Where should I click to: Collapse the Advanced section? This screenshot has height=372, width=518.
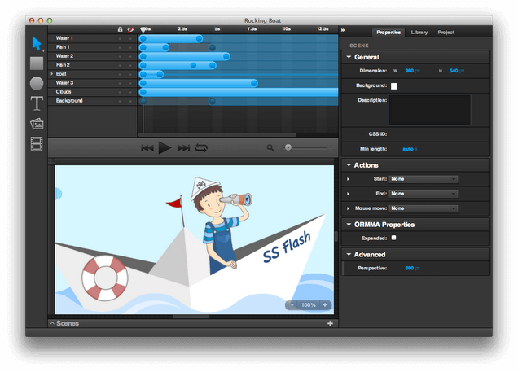coord(349,255)
